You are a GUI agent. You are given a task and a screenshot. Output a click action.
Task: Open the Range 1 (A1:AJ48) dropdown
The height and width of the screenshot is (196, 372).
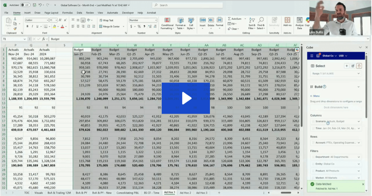pos(335,74)
